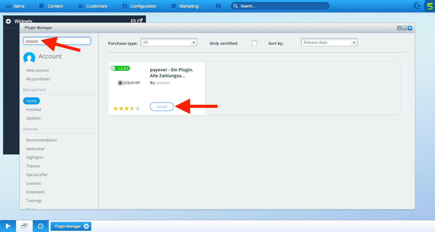
Task: Click the Purchase type dropdown arrow
Action: [194, 43]
